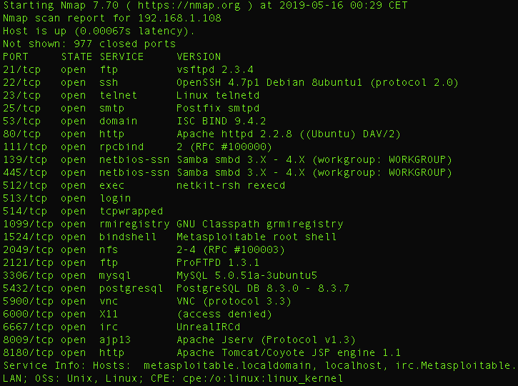The image size is (518, 386).
Task: Click the ProFTPD 1.3.1 text
Action: tap(218, 263)
